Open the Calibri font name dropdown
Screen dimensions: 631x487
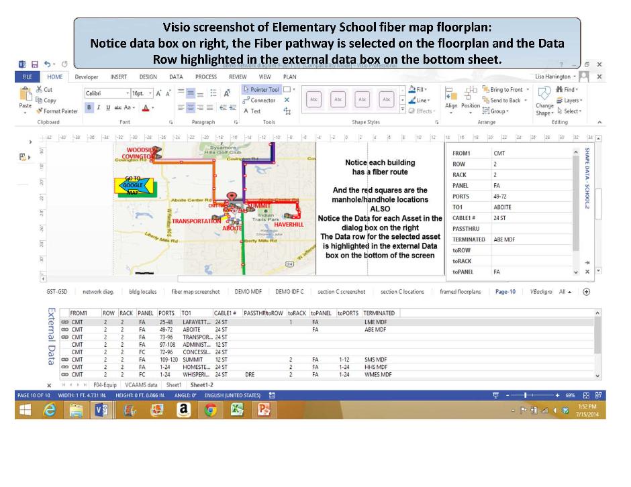(x=128, y=93)
